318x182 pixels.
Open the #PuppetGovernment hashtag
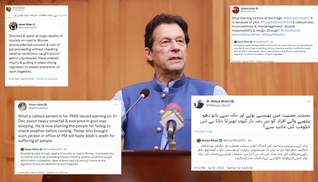pyautogui.click(x=276, y=22)
